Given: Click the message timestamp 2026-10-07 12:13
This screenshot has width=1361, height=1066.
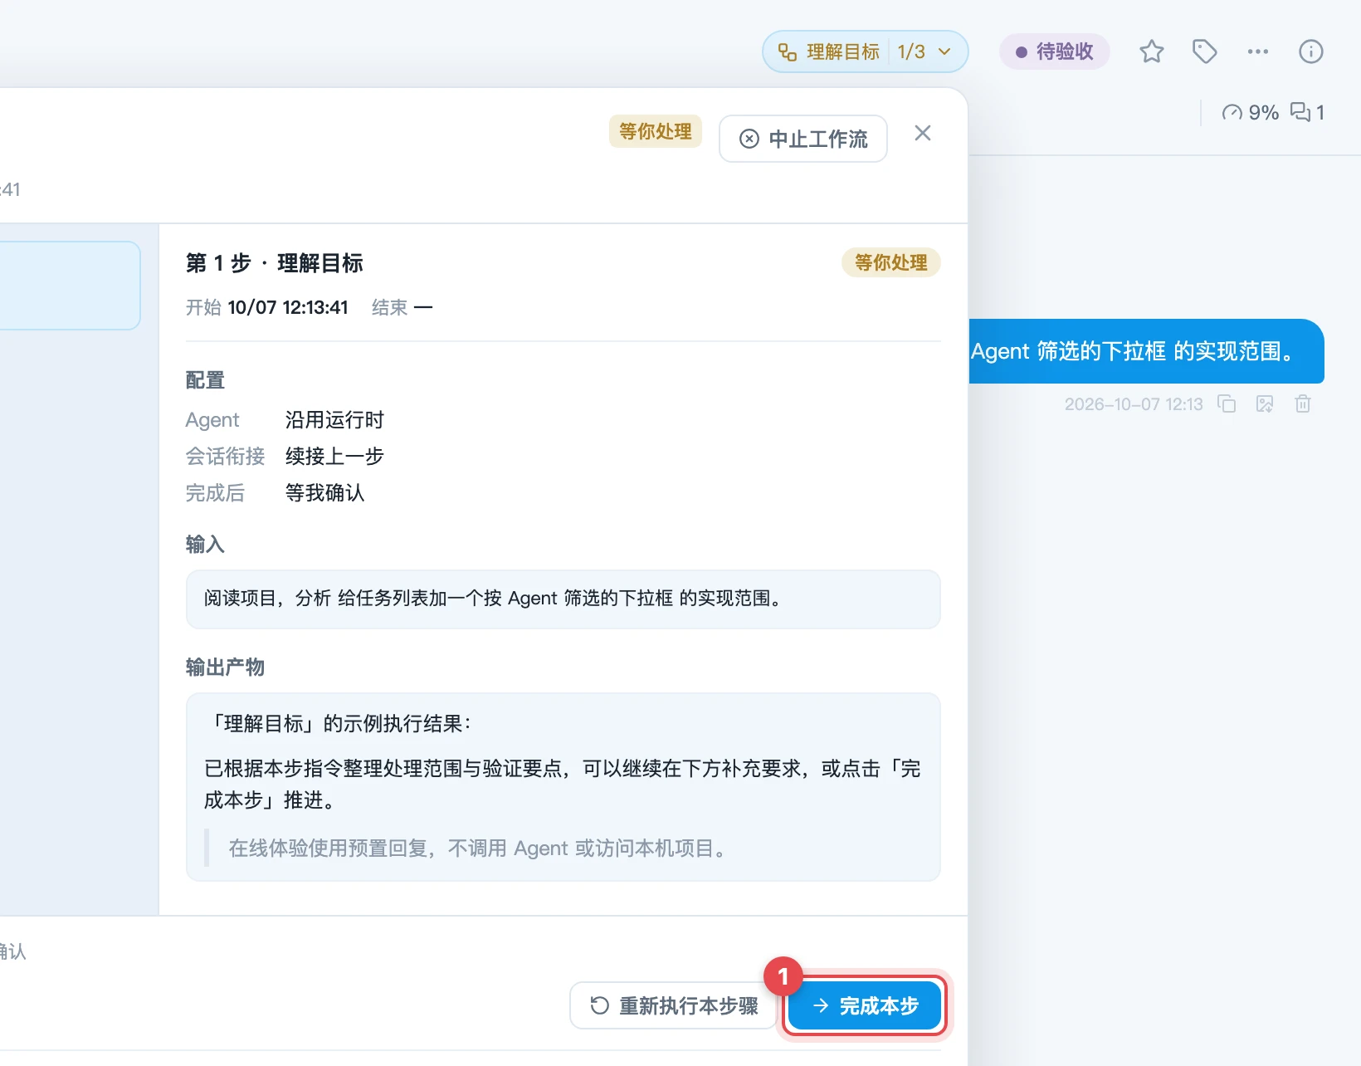Looking at the screenshot, I should [1133, 404].
